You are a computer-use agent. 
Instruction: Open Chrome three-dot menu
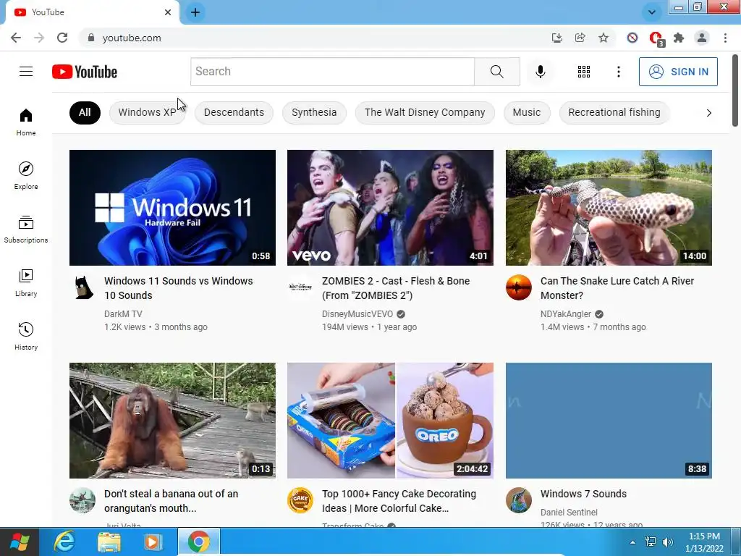(725, 38)
